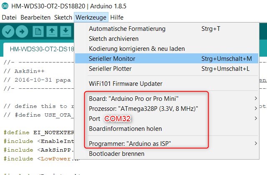
Task: Select Automatische Formatierung
Action: tap(127, 29)
